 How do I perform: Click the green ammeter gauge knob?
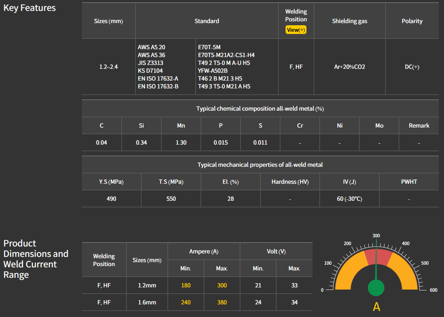376,288
